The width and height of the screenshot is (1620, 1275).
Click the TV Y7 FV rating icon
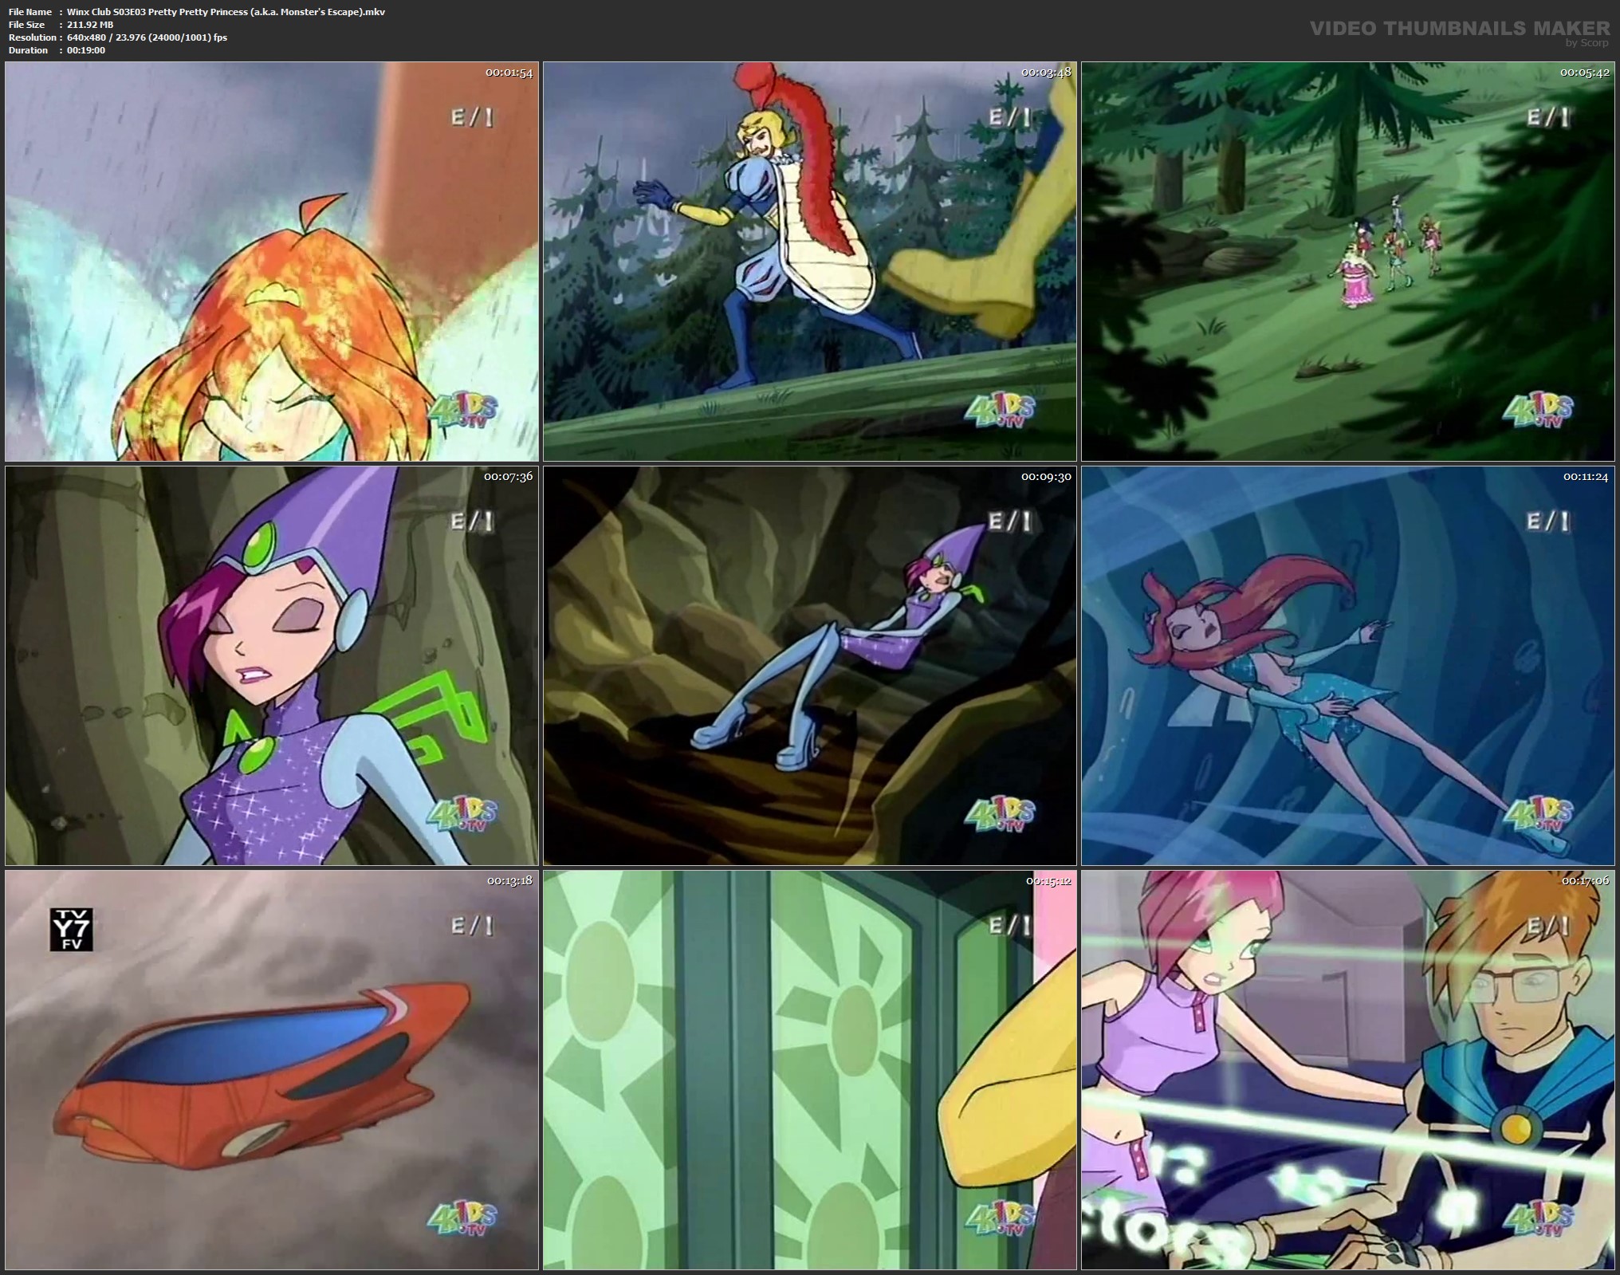72,930
